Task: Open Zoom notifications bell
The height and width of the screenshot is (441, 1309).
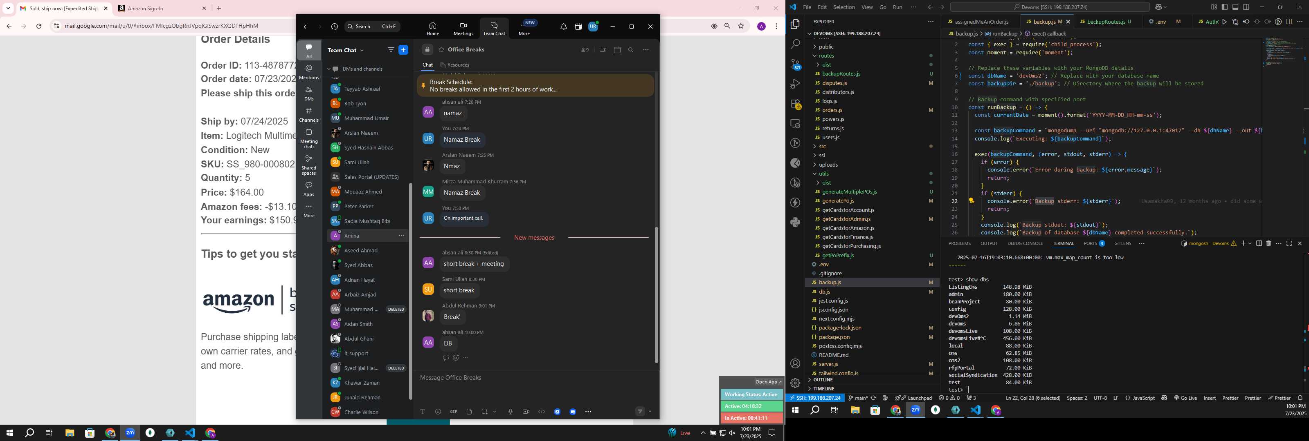Action: pyautogui.click(x=563, y=27)
